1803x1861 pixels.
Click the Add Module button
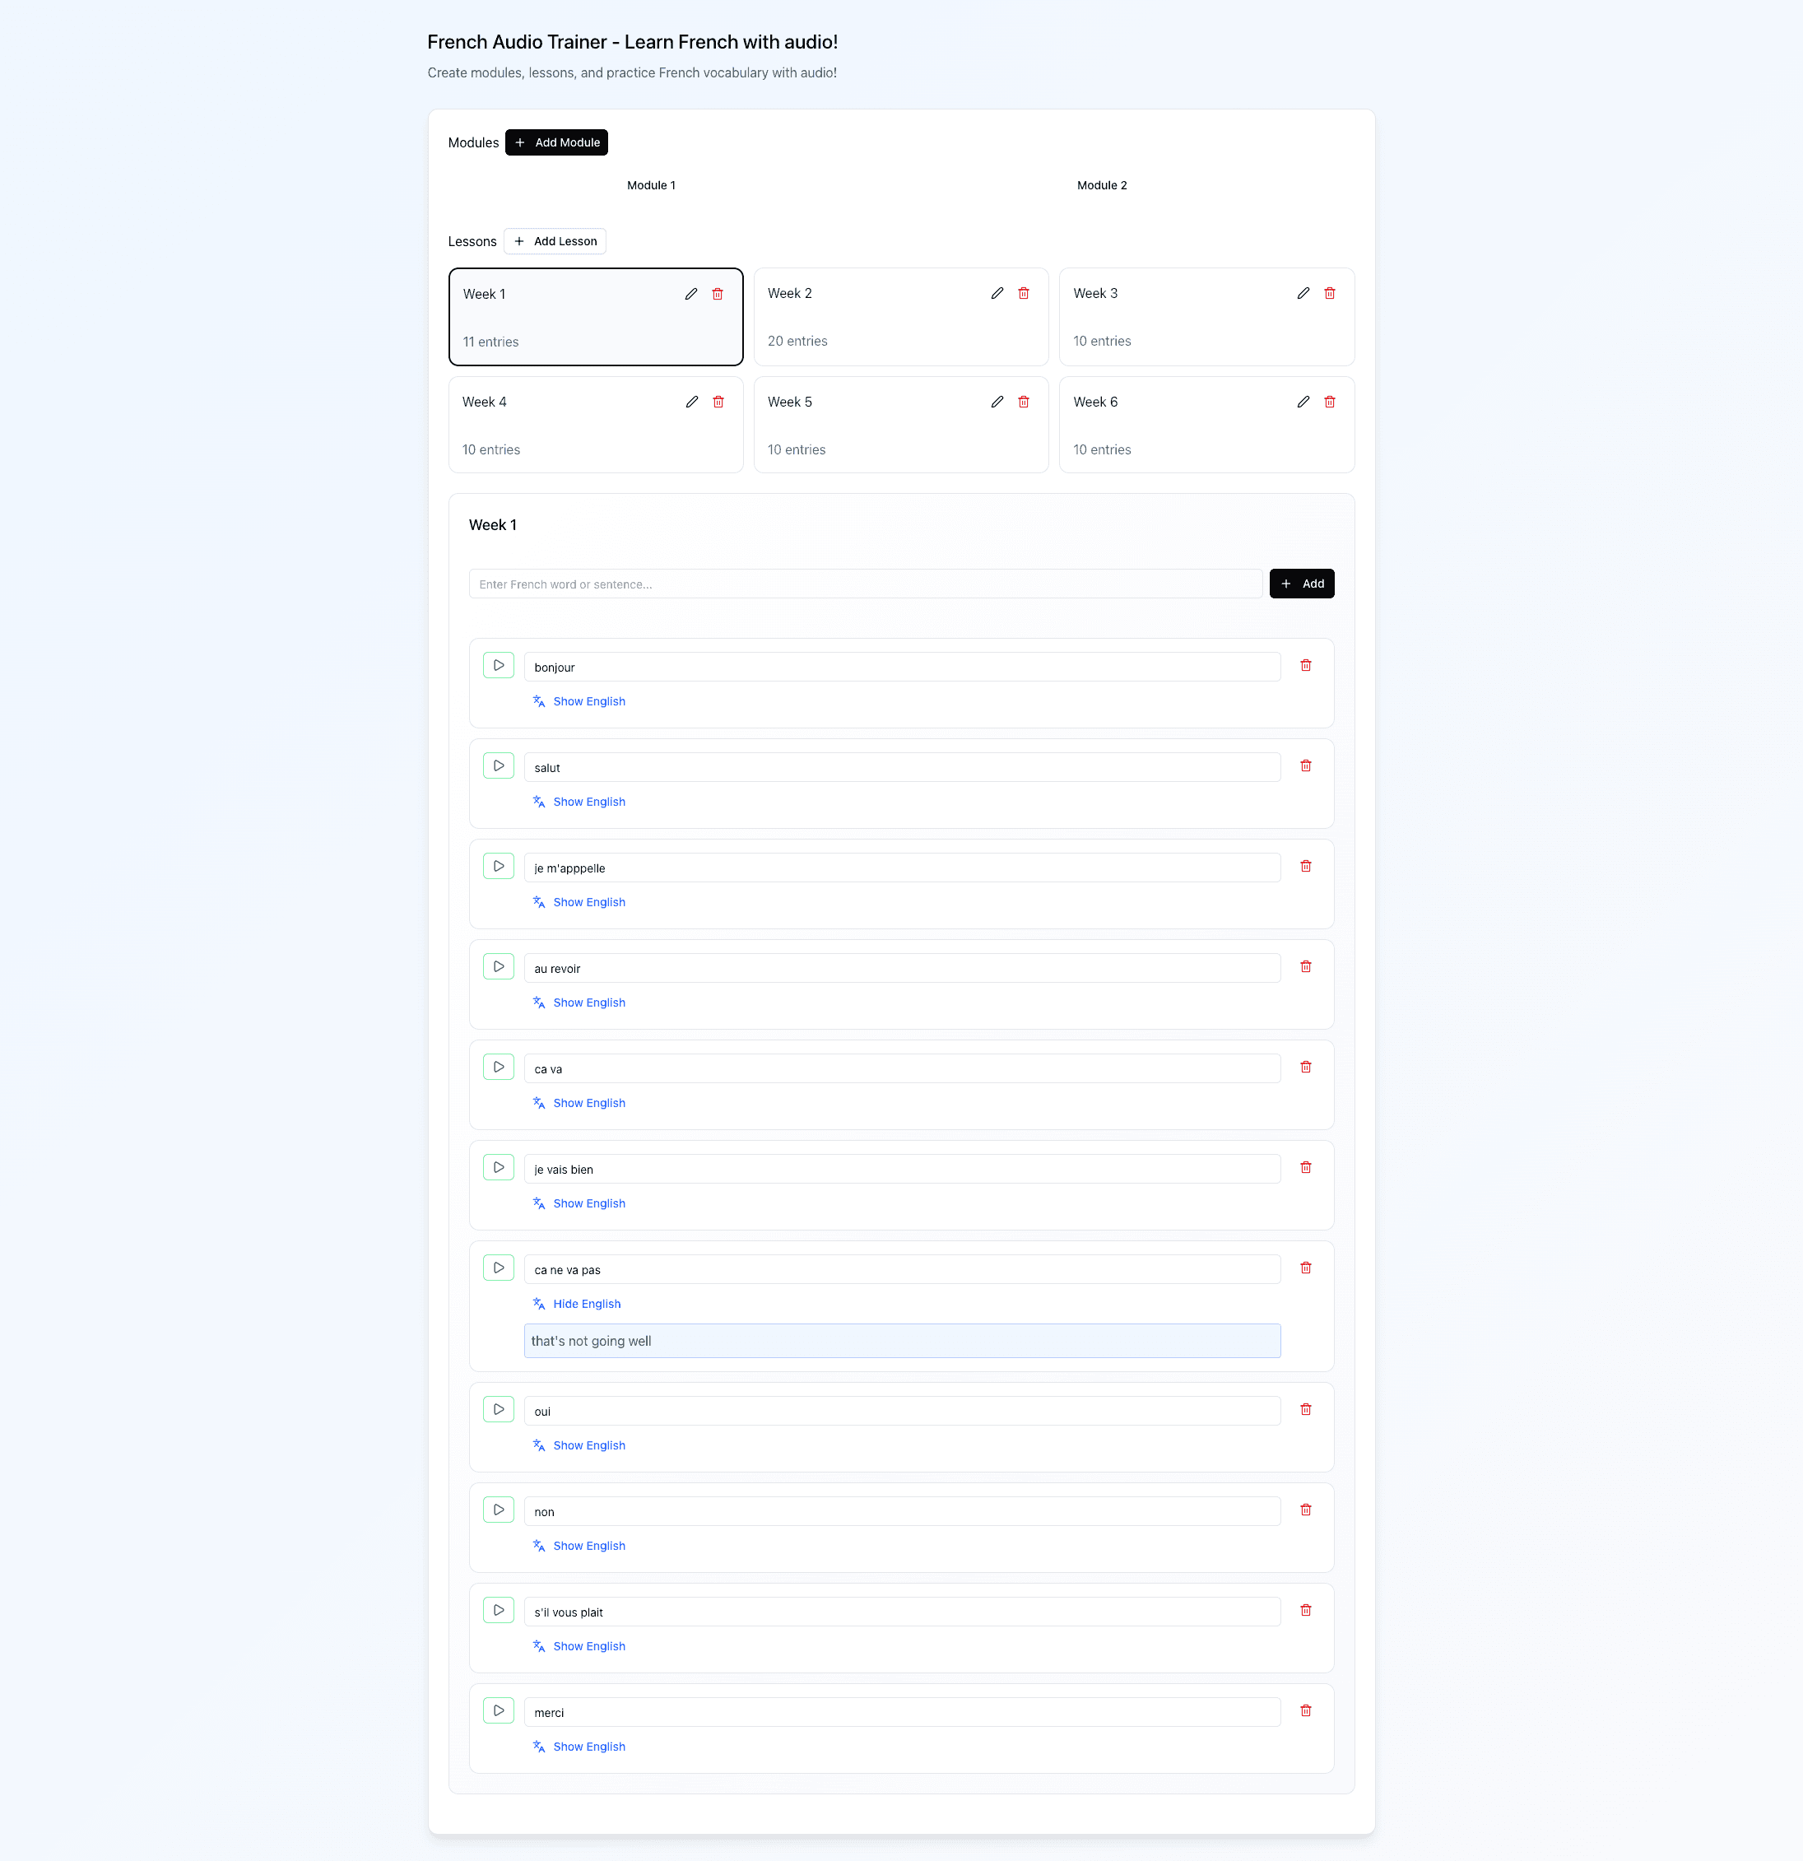(x=556, y=142)
